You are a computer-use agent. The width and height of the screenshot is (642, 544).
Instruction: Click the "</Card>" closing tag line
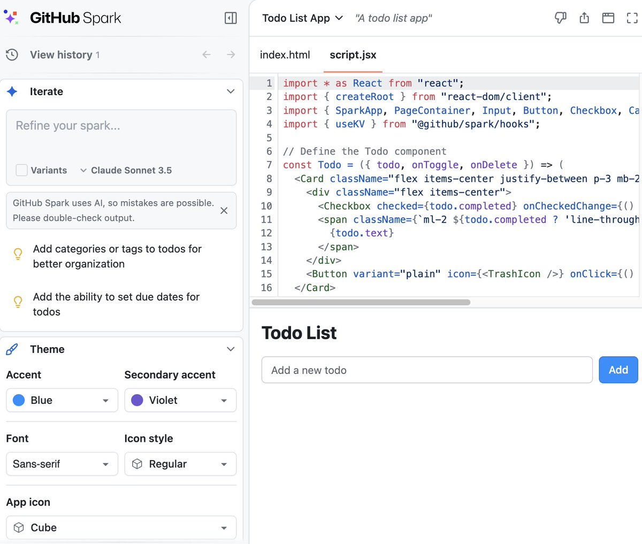[x=315, y=287]
